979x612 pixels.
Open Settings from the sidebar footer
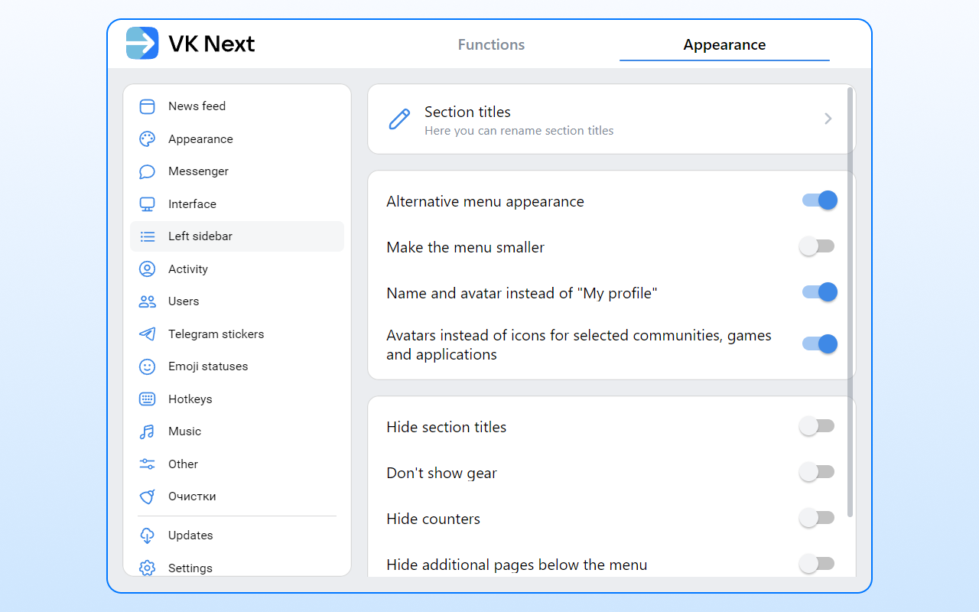(x=190, y=568)
